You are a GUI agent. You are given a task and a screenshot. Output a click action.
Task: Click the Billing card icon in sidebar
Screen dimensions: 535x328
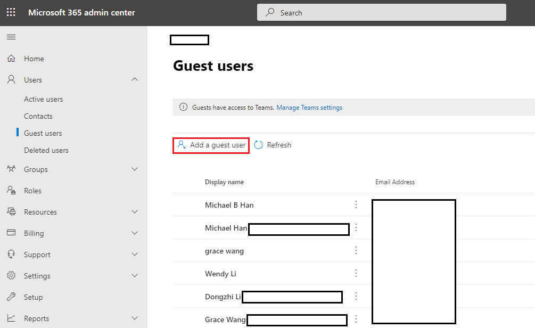click(11, 233)
